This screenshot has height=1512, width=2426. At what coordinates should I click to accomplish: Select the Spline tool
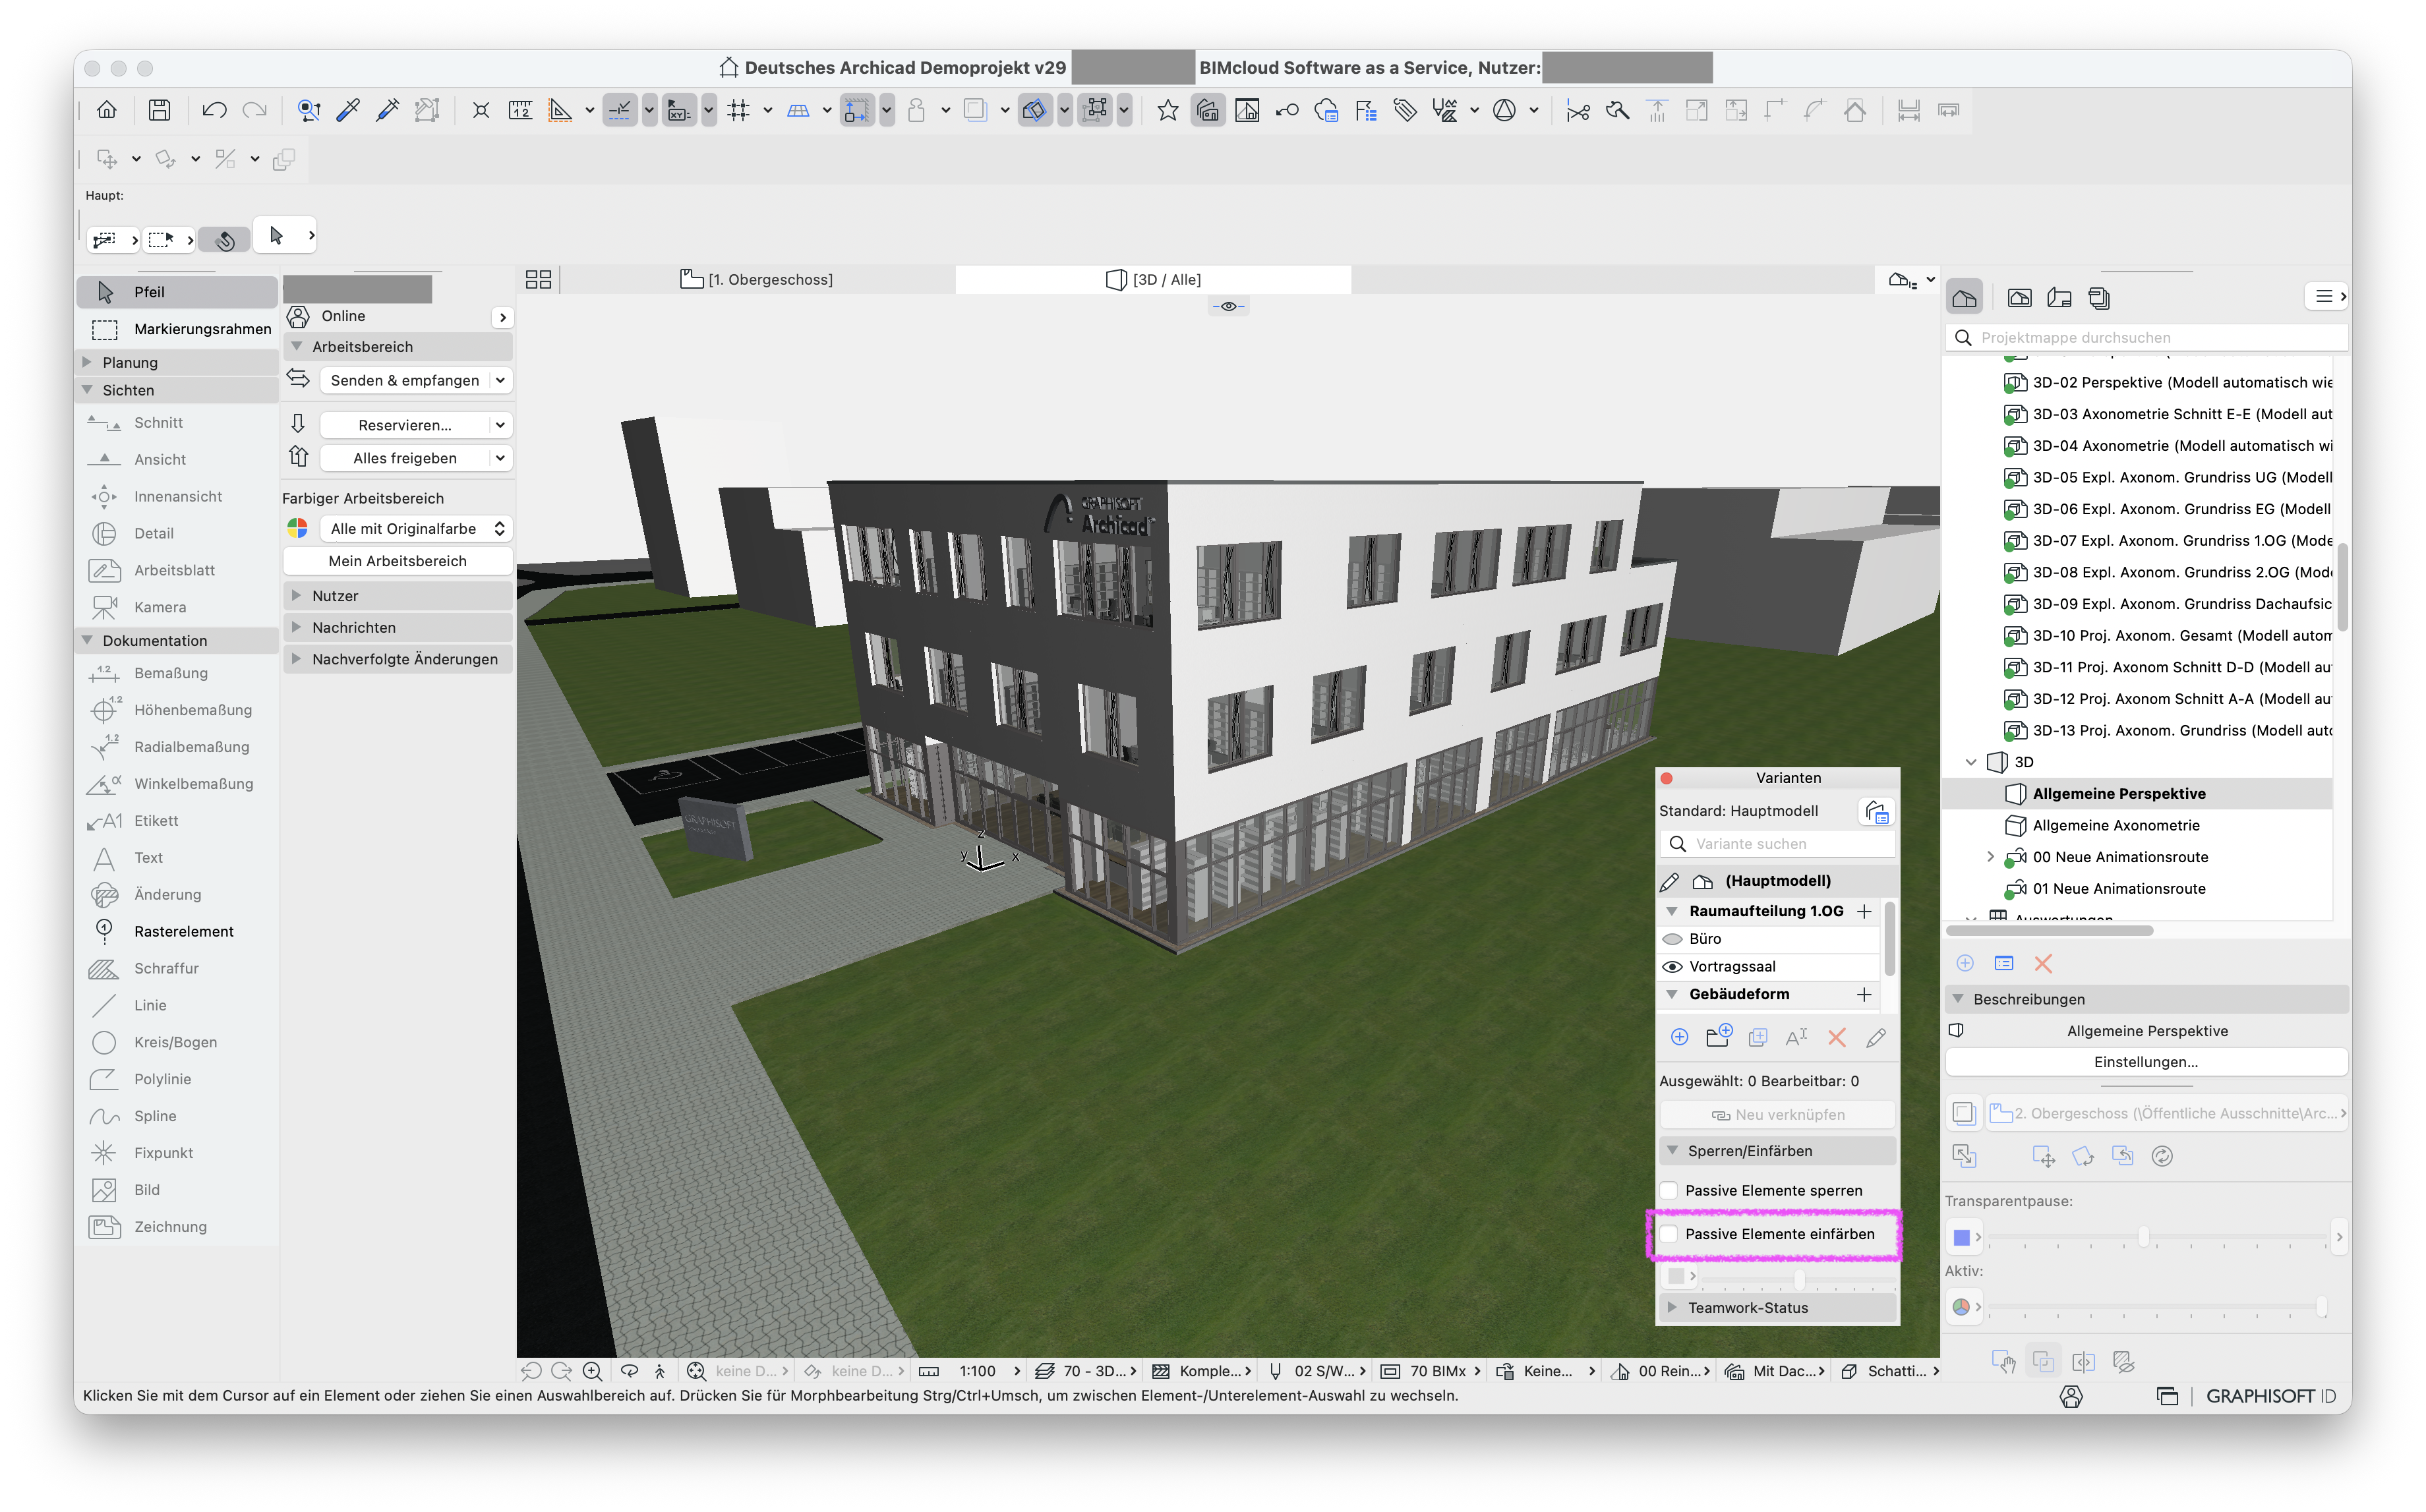(178, 1116)
